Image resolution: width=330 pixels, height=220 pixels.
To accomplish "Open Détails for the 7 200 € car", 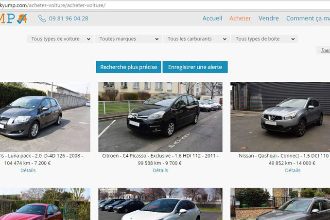I will point(28,170).
